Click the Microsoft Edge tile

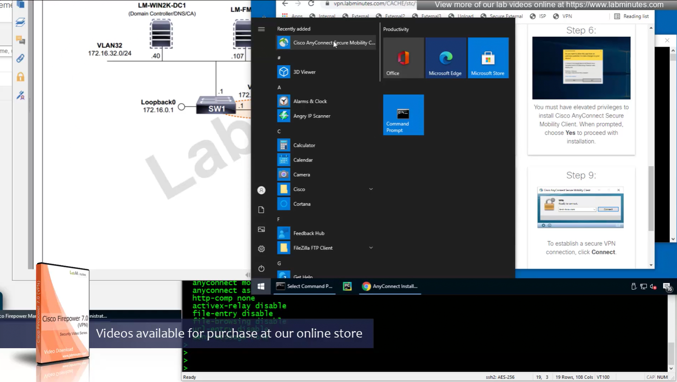445,58
